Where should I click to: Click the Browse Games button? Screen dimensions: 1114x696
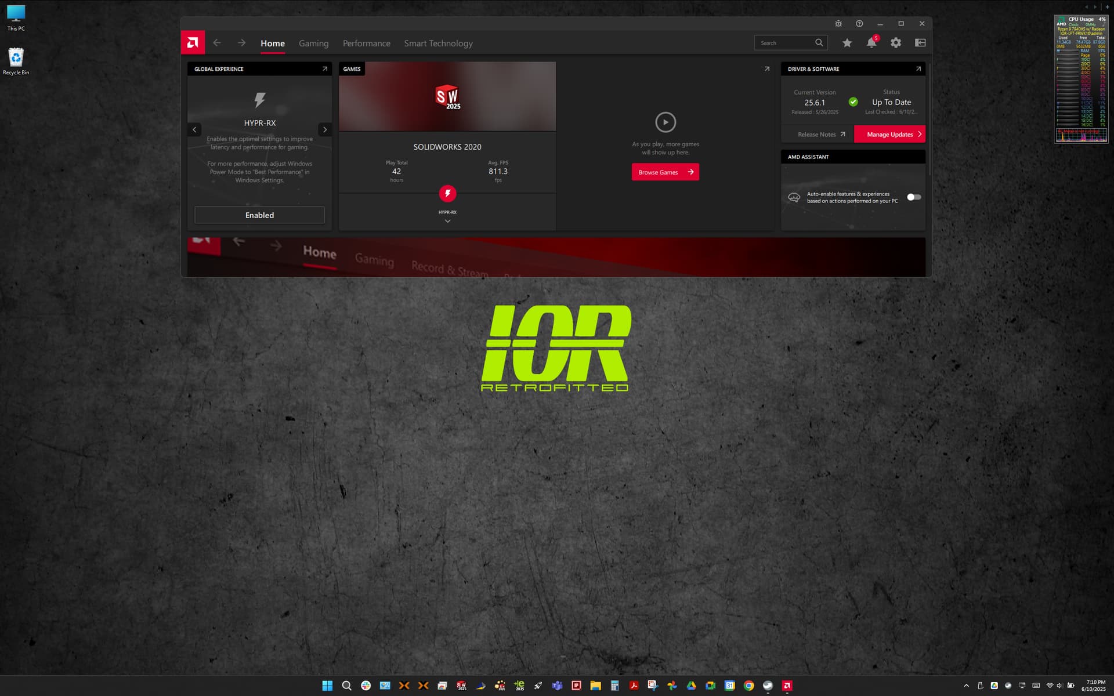point(665,172)
